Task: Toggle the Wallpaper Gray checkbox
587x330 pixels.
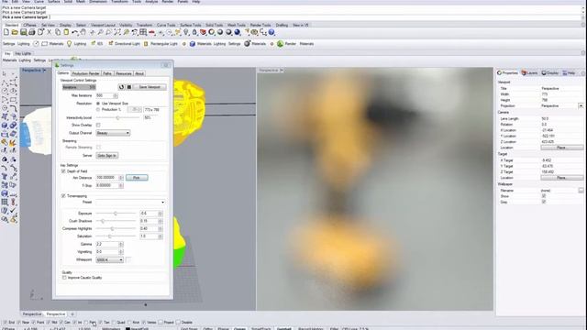Action: tap(544, 202)
